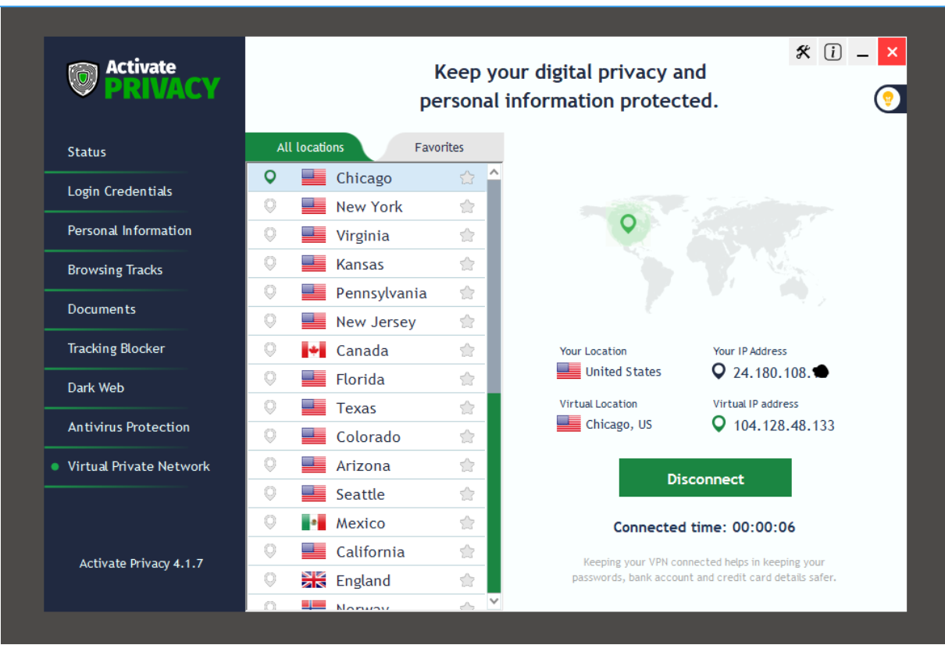This screenshot has height=645, width=945.
Task: Click the Canada flag icon
Action: (x=313, y=350)
